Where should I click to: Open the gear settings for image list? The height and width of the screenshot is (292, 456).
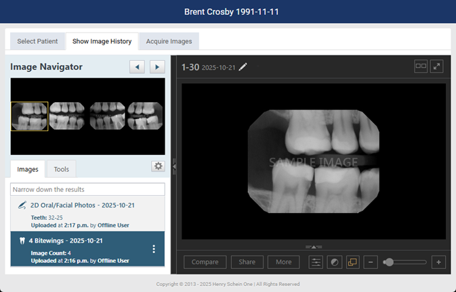point(158,166)
